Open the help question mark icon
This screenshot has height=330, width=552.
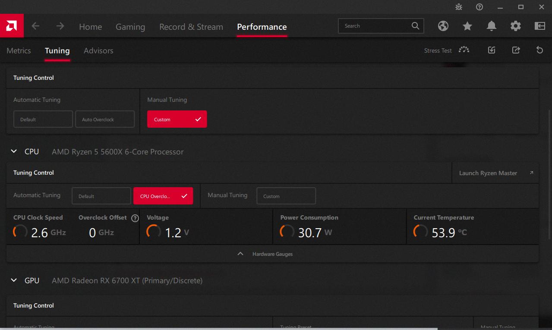[x=479, y=7]
